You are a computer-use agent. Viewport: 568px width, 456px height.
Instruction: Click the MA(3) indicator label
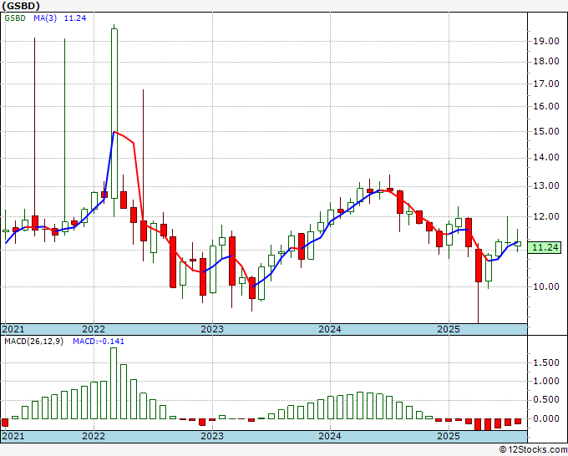coord(45,18)
